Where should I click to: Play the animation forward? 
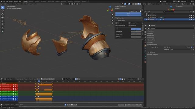click(x=73, y=105)
